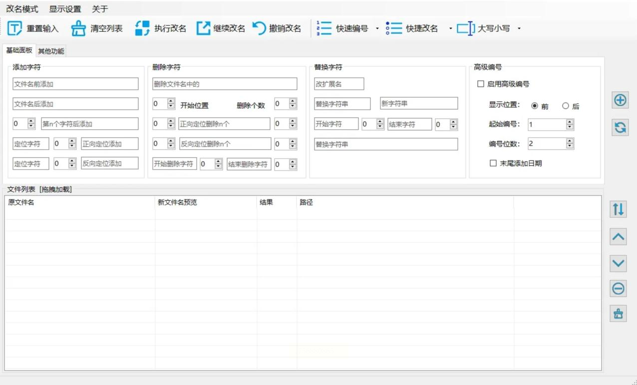The image size is (637, 385).
Task: Click the refresh icon on right sidebar
Action: tap(620, 128)
